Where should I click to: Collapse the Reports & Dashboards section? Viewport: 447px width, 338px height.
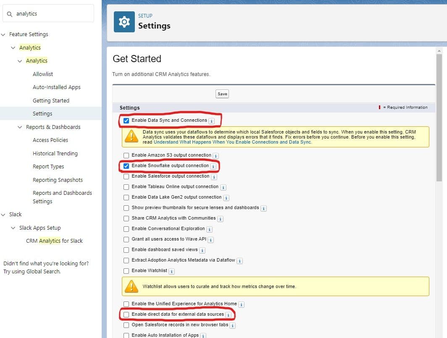tap(19, 127)
